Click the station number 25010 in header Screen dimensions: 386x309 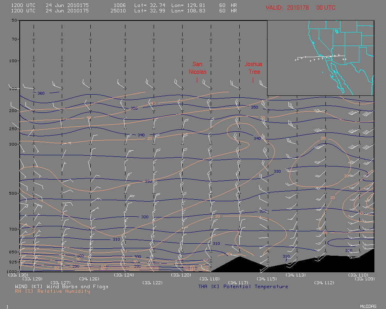point(118,10)
